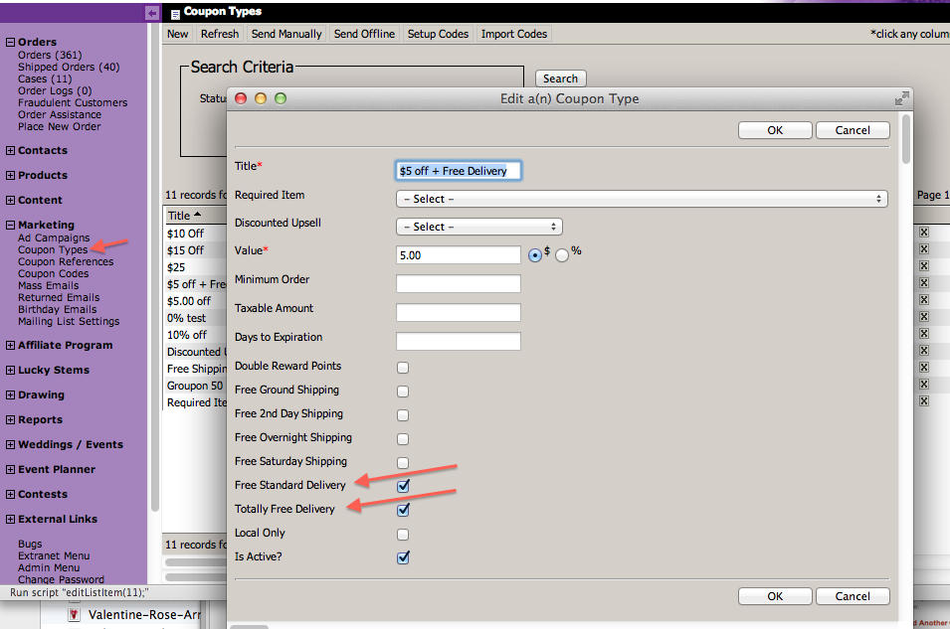Uncheck Free Standard Delivery checkbox
950x629 pixels.
pos(403,486)
